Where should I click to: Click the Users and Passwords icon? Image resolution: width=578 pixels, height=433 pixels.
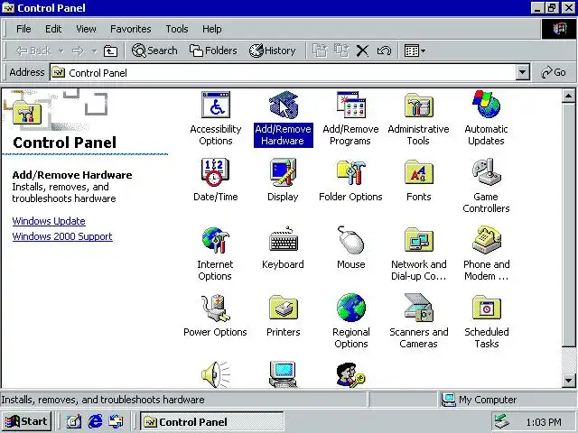351,374
